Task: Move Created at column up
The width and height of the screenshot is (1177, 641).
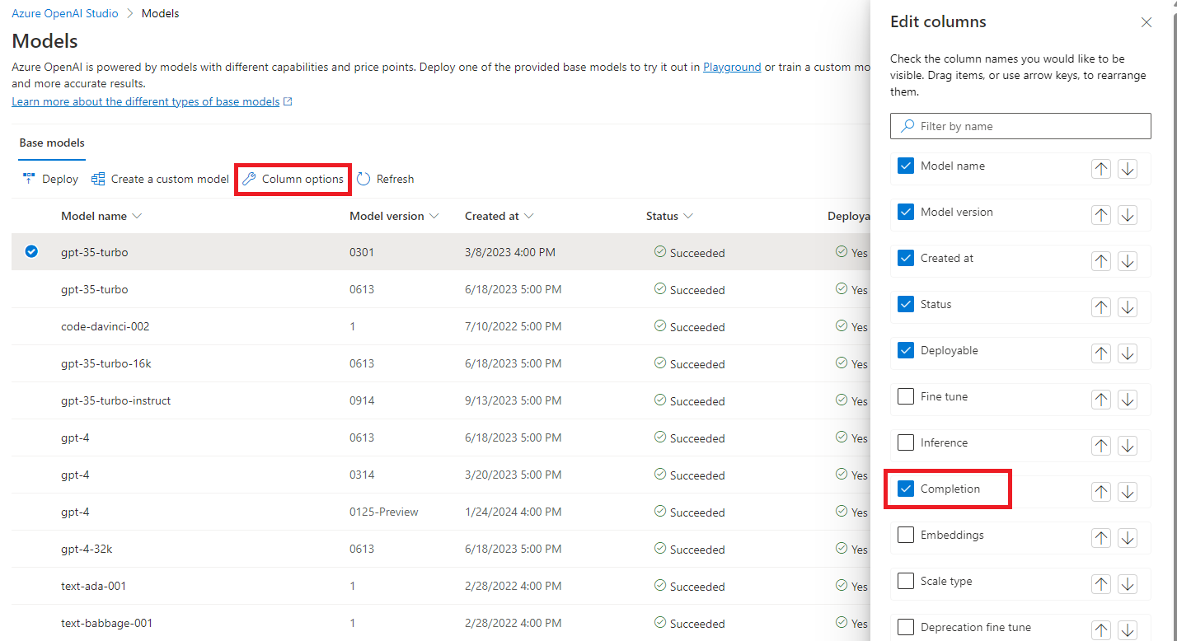Action: [1101, 261]
